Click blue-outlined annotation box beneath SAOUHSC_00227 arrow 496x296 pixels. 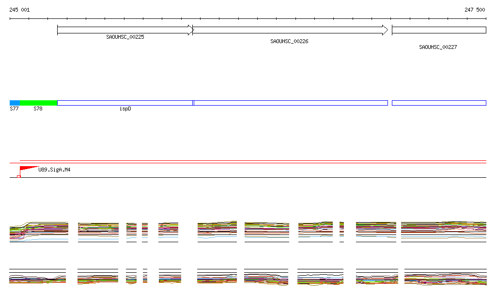tap(438, 103)
